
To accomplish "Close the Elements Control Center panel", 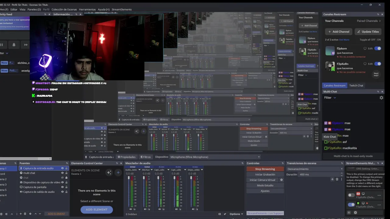I will point(121,163).
